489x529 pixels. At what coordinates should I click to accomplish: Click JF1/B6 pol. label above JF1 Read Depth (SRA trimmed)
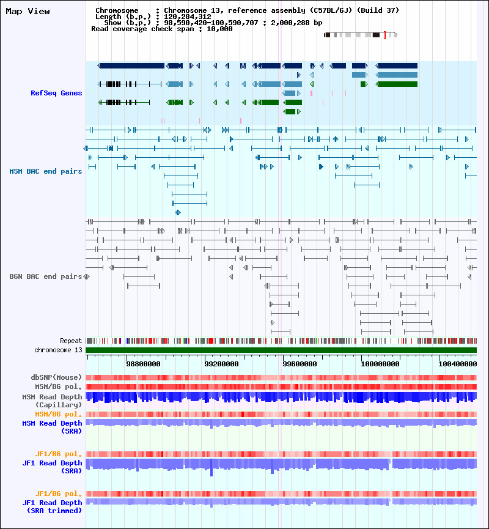click(x=59, y=494)
